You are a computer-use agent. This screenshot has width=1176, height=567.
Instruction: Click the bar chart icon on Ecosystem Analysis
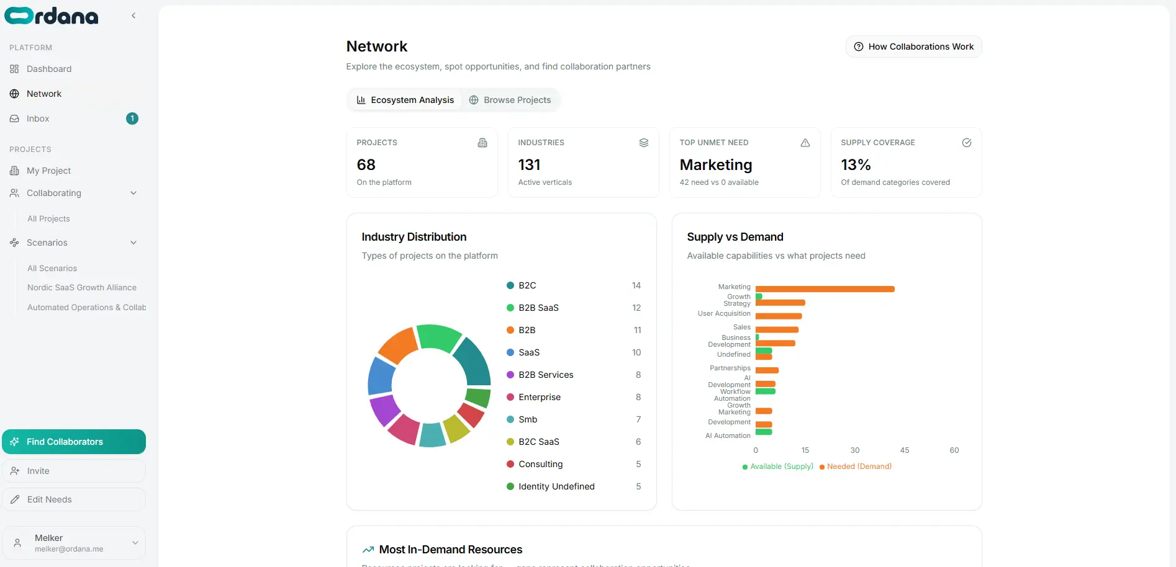(361, 100)
